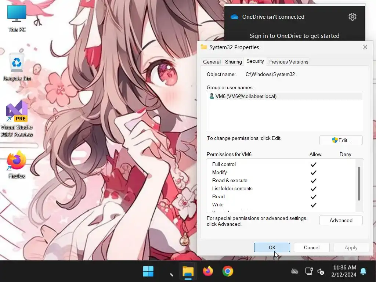Click the muted volume tray icon
The width and height of the screenshot is (376, 282).
pos(321,271)
